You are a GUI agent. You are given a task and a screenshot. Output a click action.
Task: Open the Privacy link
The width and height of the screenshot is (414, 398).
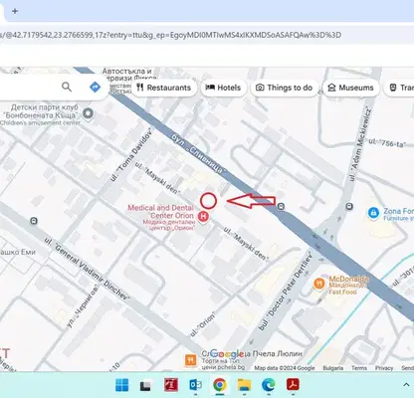click(x=384, y=368)
